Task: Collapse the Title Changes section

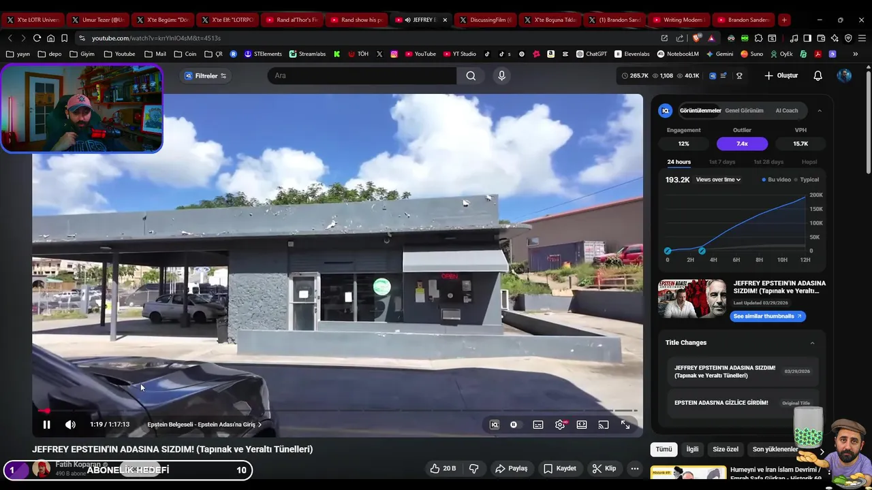Action: click(812, 343)
